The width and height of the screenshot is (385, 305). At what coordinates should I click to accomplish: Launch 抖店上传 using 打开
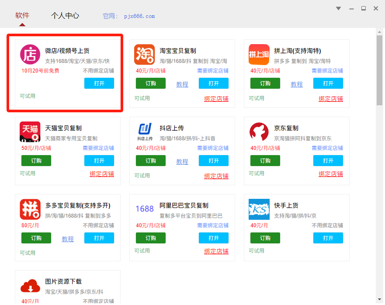(214, 161)
